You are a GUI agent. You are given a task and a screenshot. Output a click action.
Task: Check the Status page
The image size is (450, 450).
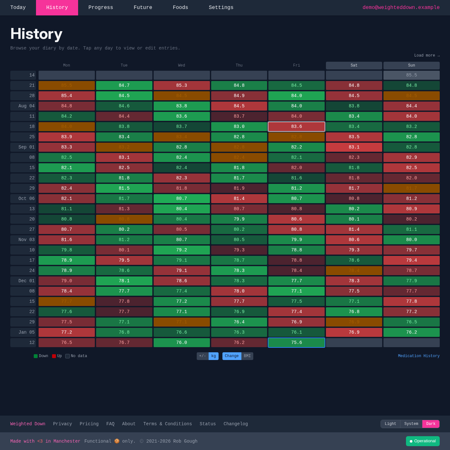(x=208, y=424)
